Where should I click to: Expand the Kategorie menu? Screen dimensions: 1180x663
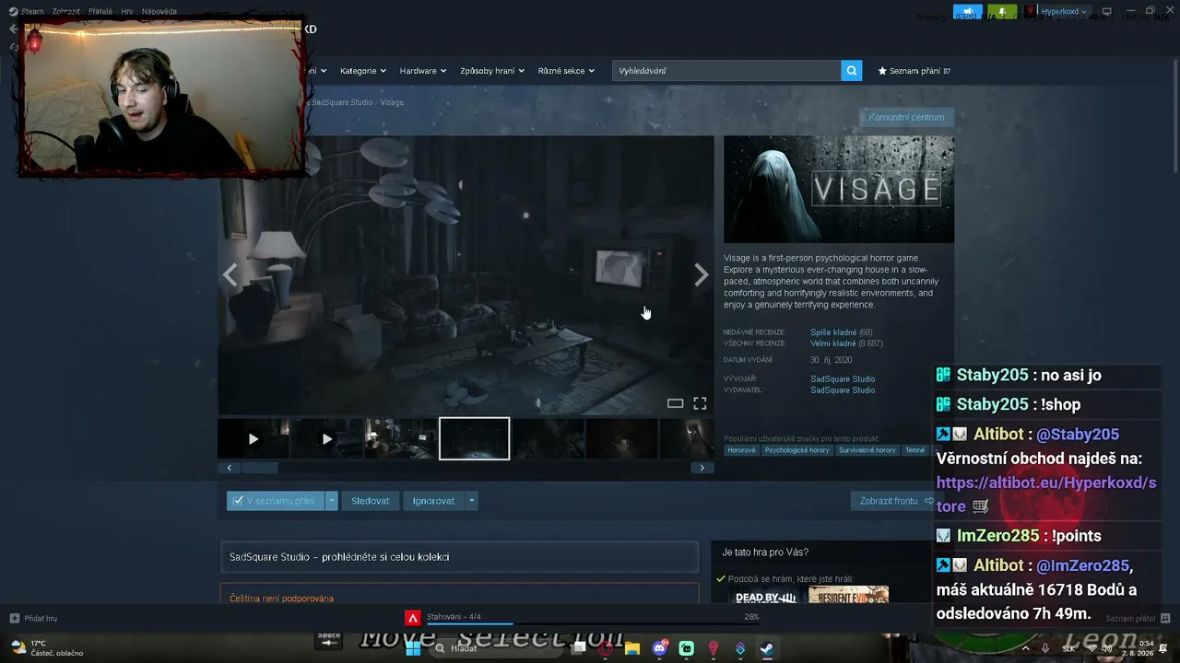(362, 71)
